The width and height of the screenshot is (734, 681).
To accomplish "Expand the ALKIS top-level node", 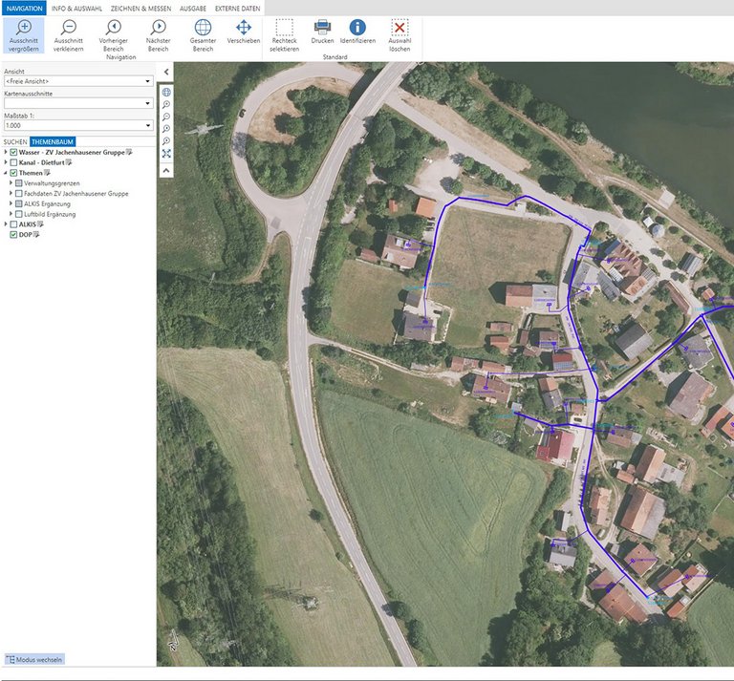I will [x=6, y=224].
